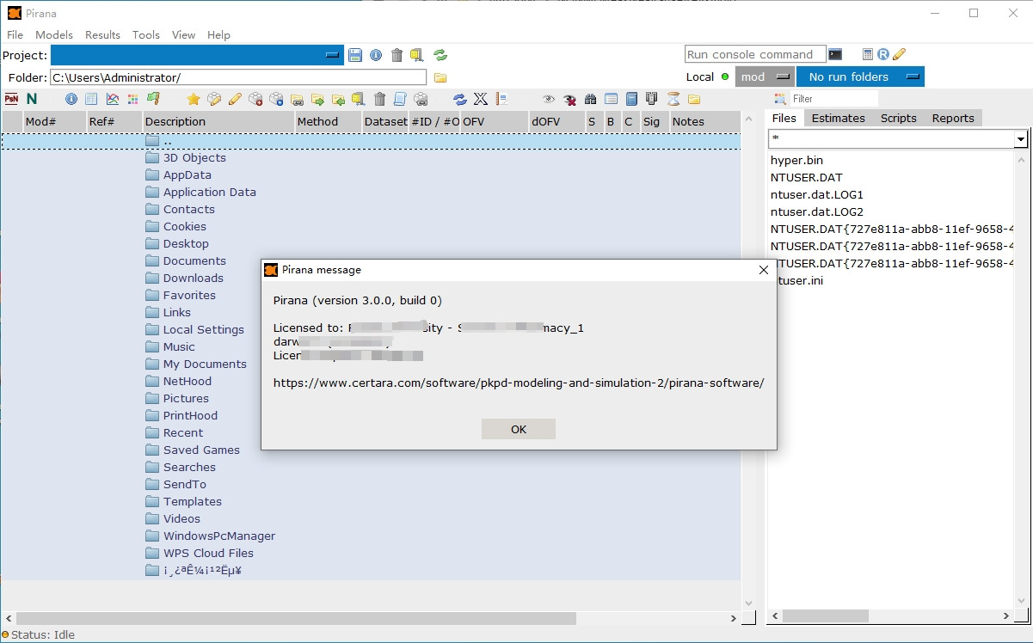Click the Notes column header
The height and width of the screenshot is (643, 1033).
tap(704, 121)
